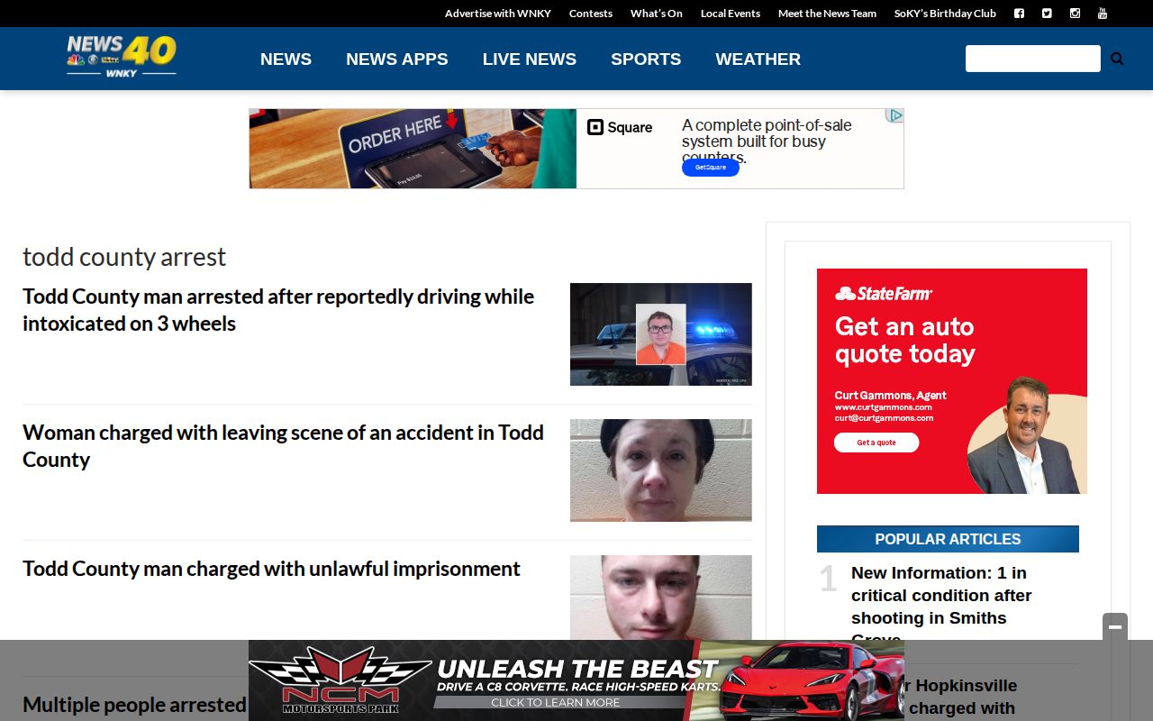Viewport: 1153px width, 721px height.
Task: Click the Advertise with WNKY link
Action: [498, 14]
